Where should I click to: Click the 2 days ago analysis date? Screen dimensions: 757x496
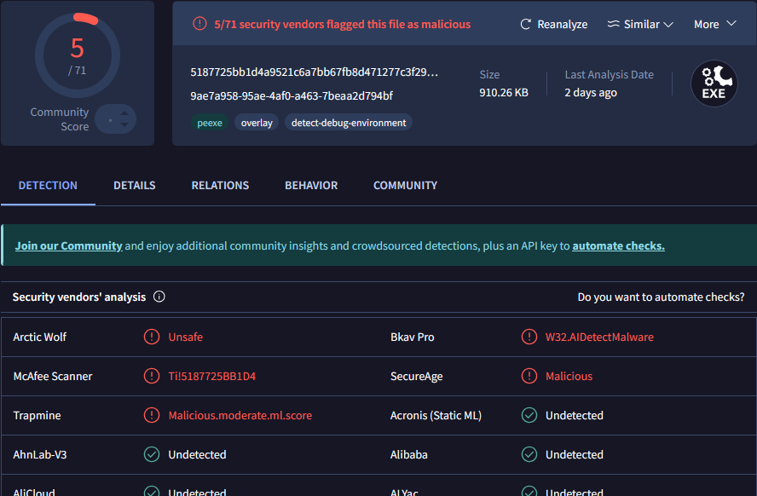(x=591, y=92)
